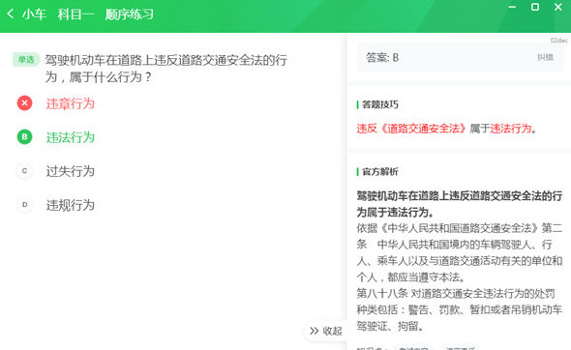Viewport: 571px width, 350px height.
Task: Click 顺序练习 in the header
Action: 130,15
